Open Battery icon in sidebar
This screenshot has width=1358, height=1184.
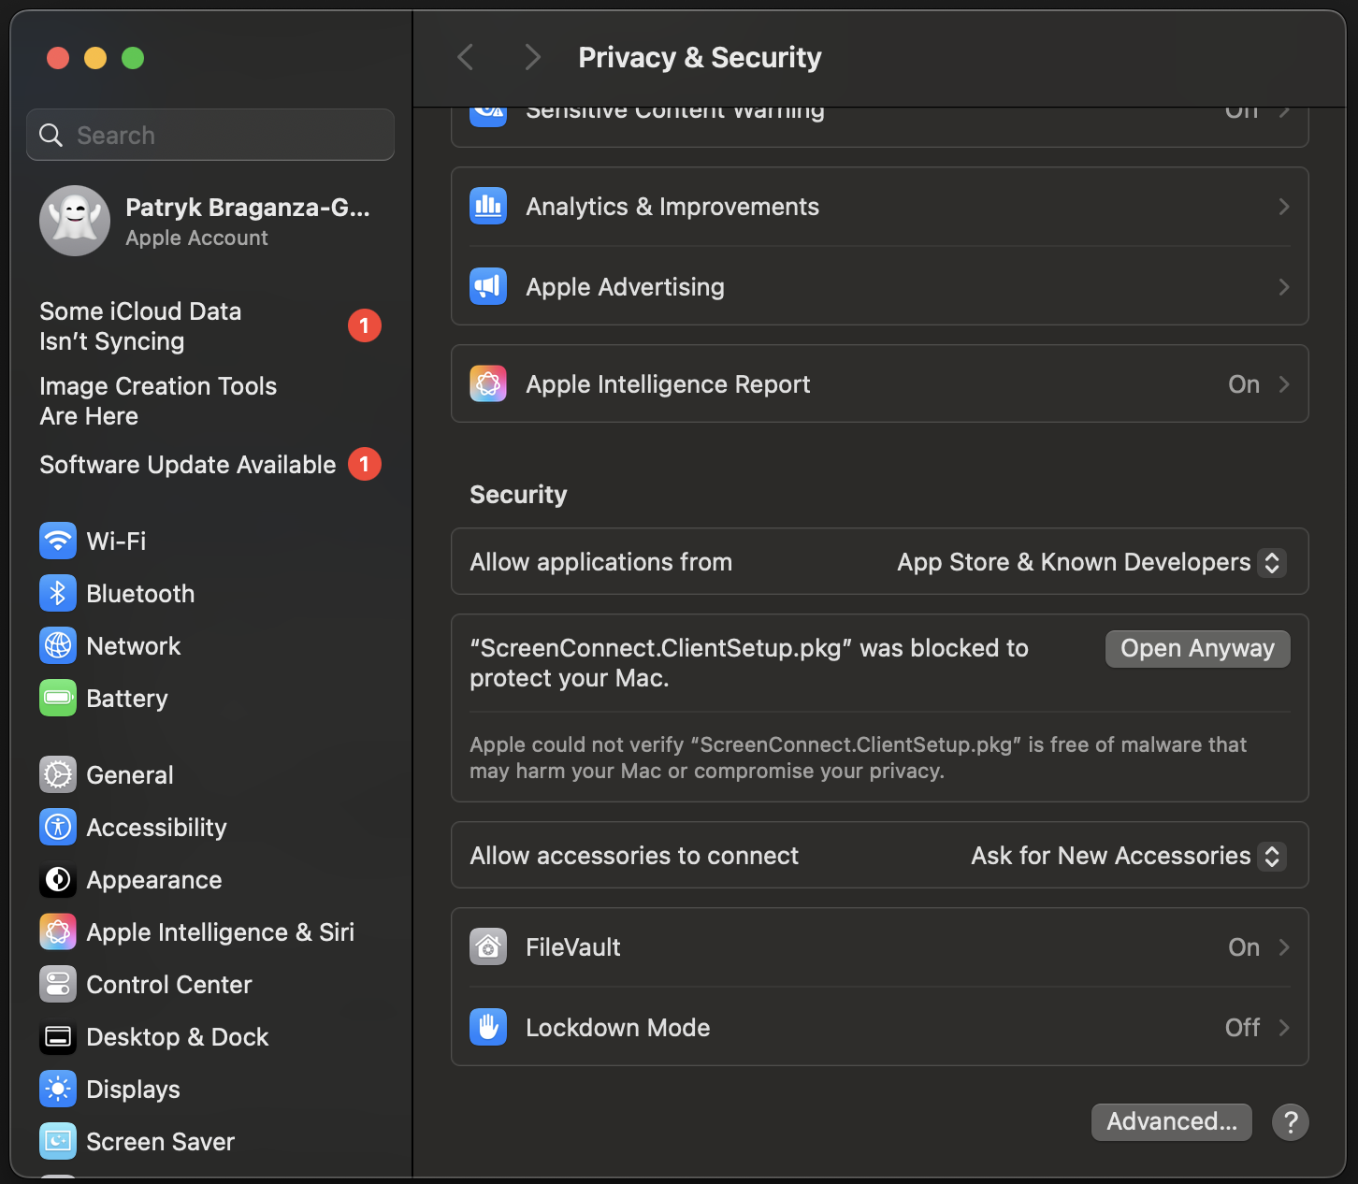click(x=58, y=698)
